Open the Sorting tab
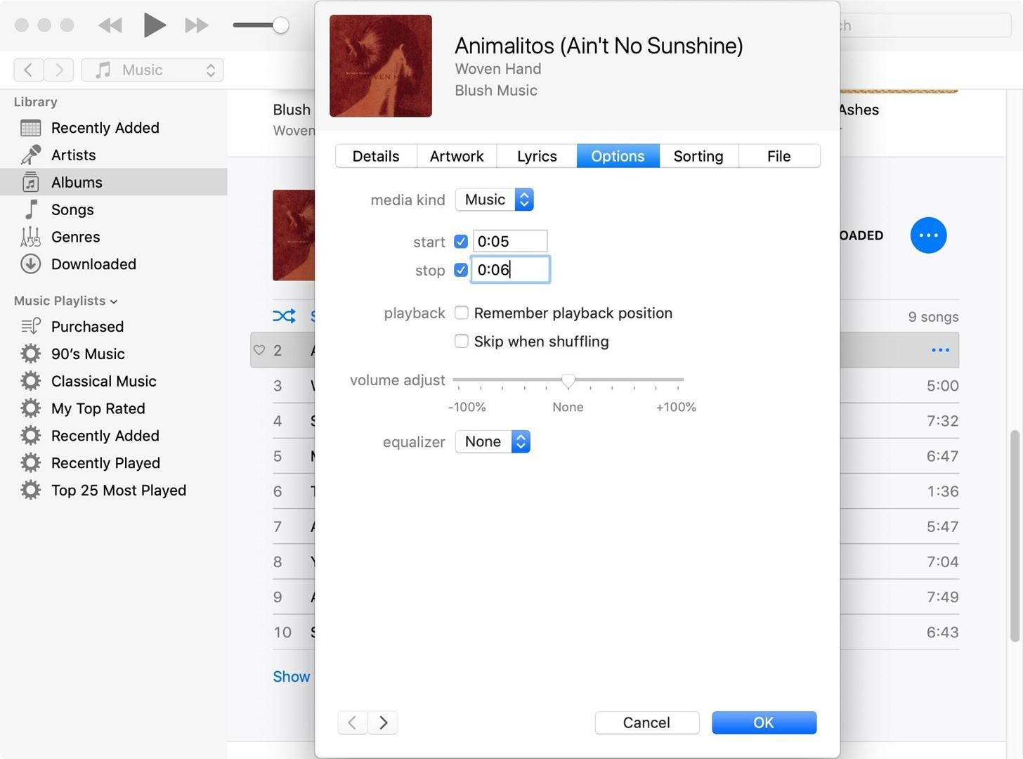Image resolution: width=1023 pixels, height=759 pixels. [698, 155]
